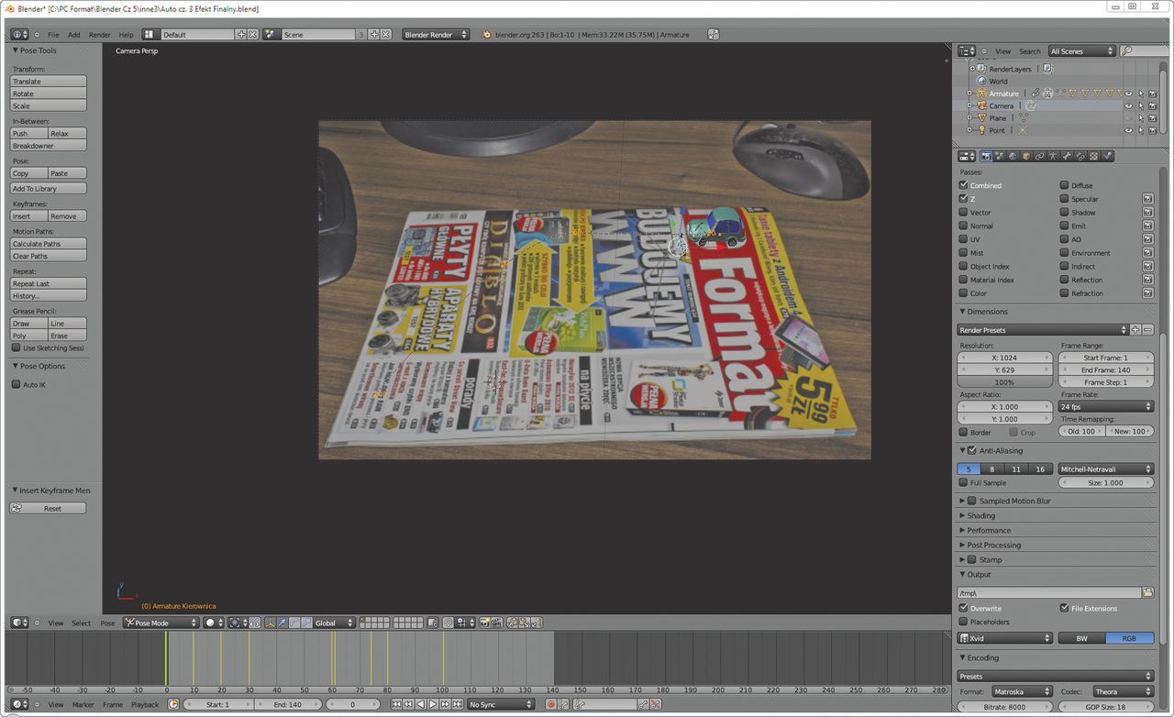Click the World globe icon in outliner

pyautogui.click(x=981, y=81)
